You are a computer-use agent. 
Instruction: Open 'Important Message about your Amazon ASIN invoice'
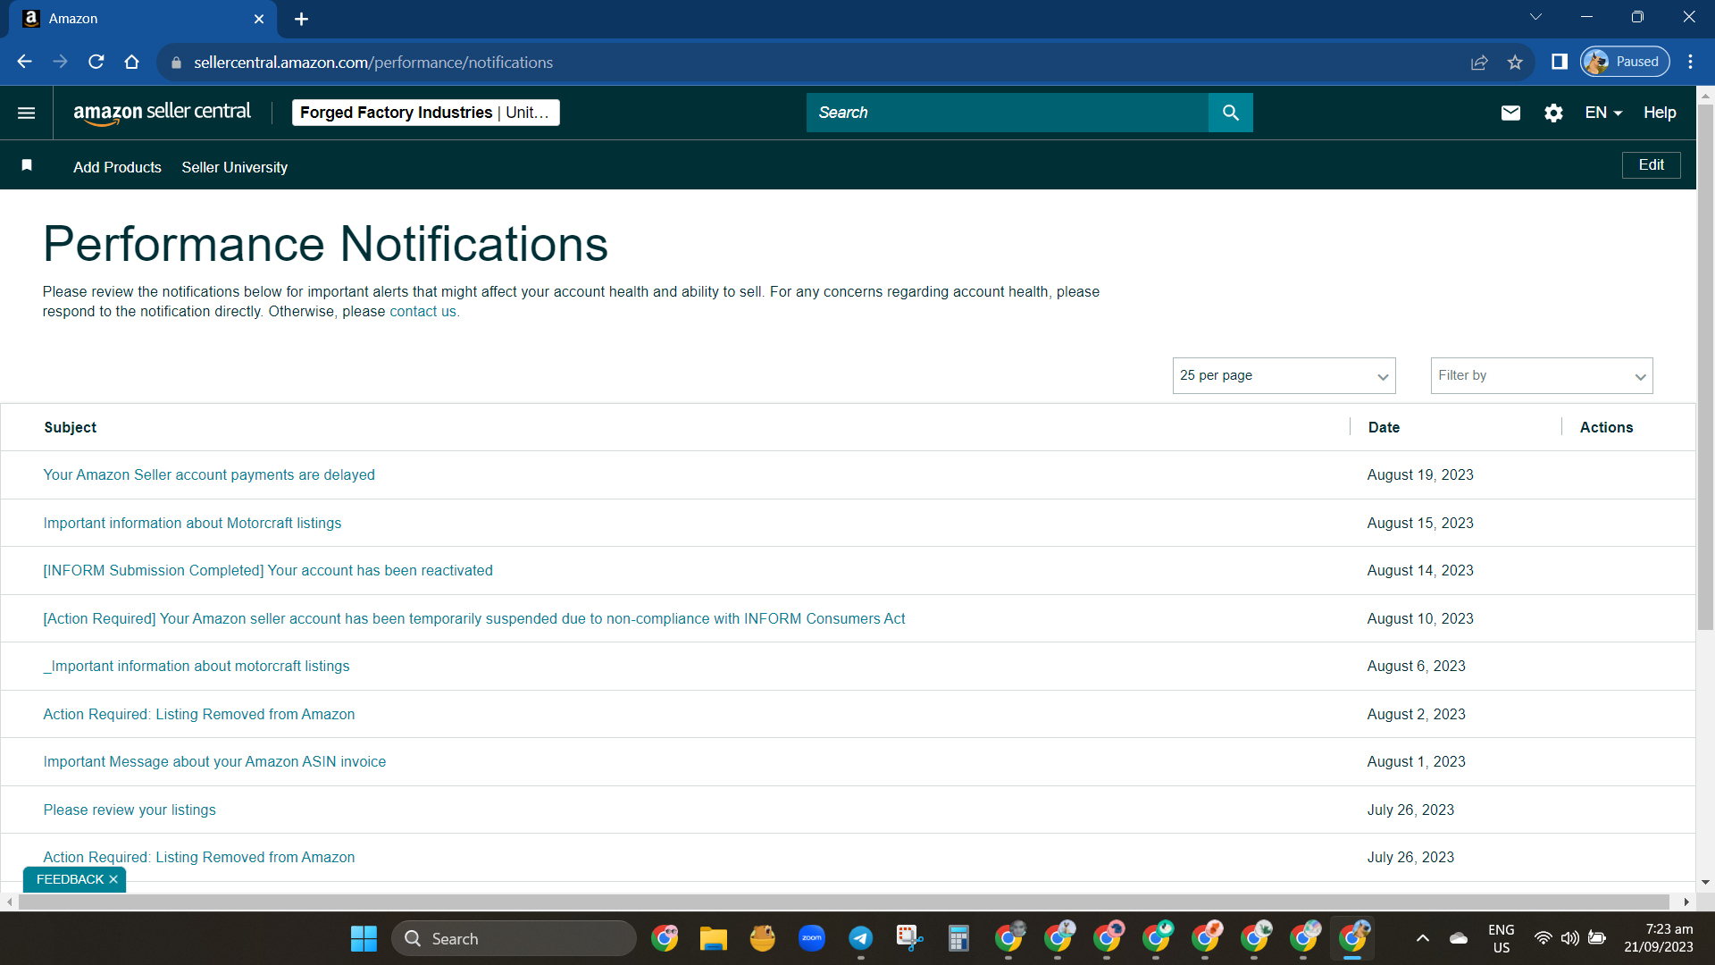pyautogui.click(x=214, y=761)
